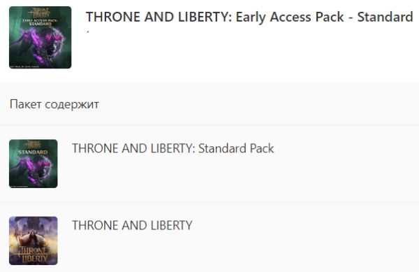Viewport: 419px width, 272px height.
Task: Select the Standard Pack thumbnail image
Action: [33, 164]
